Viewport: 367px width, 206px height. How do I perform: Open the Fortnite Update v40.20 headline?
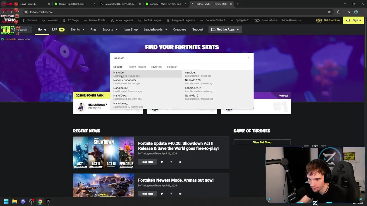pyautogui.click(x=178, y=146)
